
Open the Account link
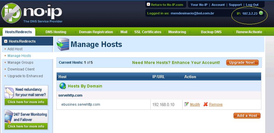tap(218, 5)
